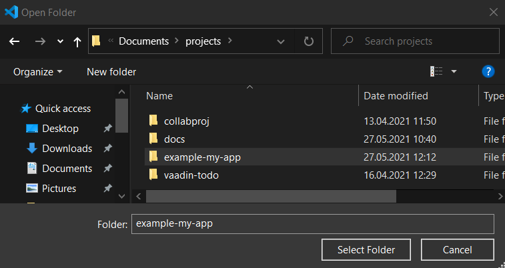Image resolution: width=505 pixels, height=268 pixels.
Task: Click the Folder name input field
Action: (x=312, y=223)
